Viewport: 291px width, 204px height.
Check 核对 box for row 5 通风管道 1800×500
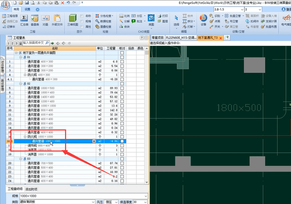pyautogui.click(x=122, y=88)
